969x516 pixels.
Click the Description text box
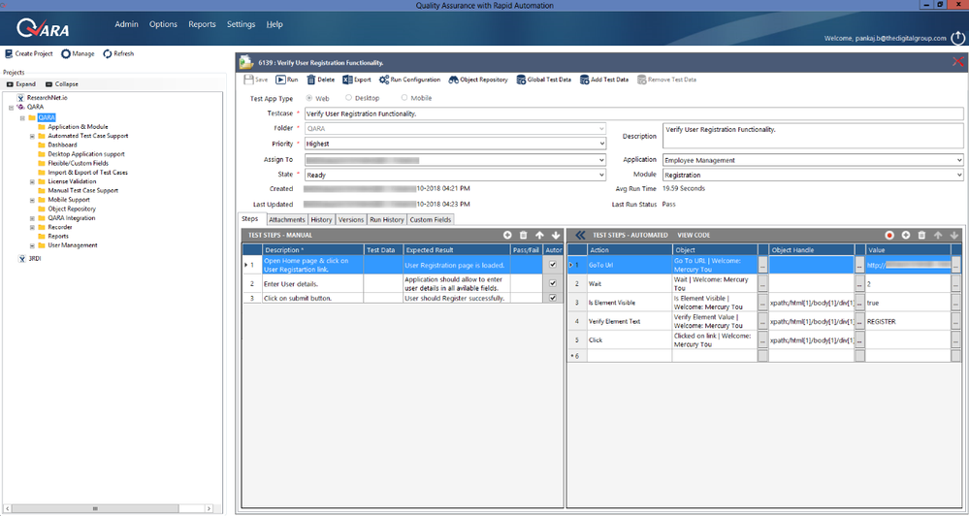(x=813, y=136)
